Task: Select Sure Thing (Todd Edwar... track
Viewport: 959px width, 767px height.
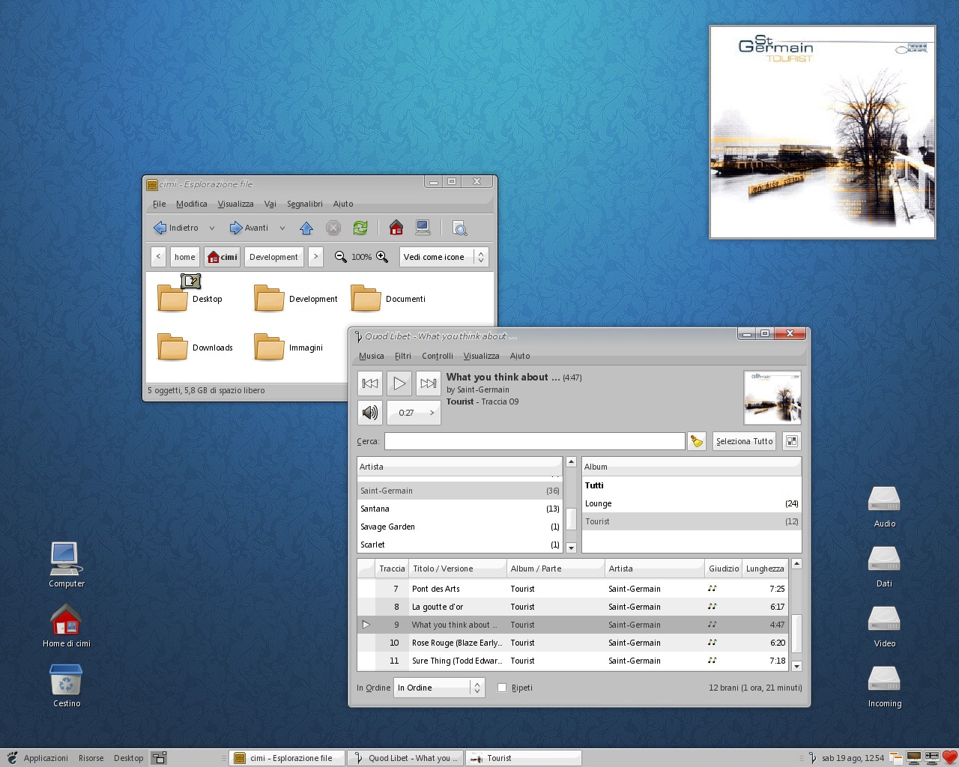Action: [572, 661]
